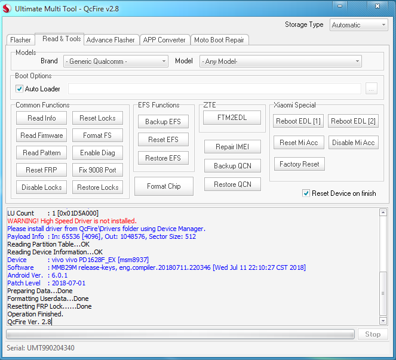Click the operation progress bar
This screenshot has height=360, width=396.
[x=180, y=334]
